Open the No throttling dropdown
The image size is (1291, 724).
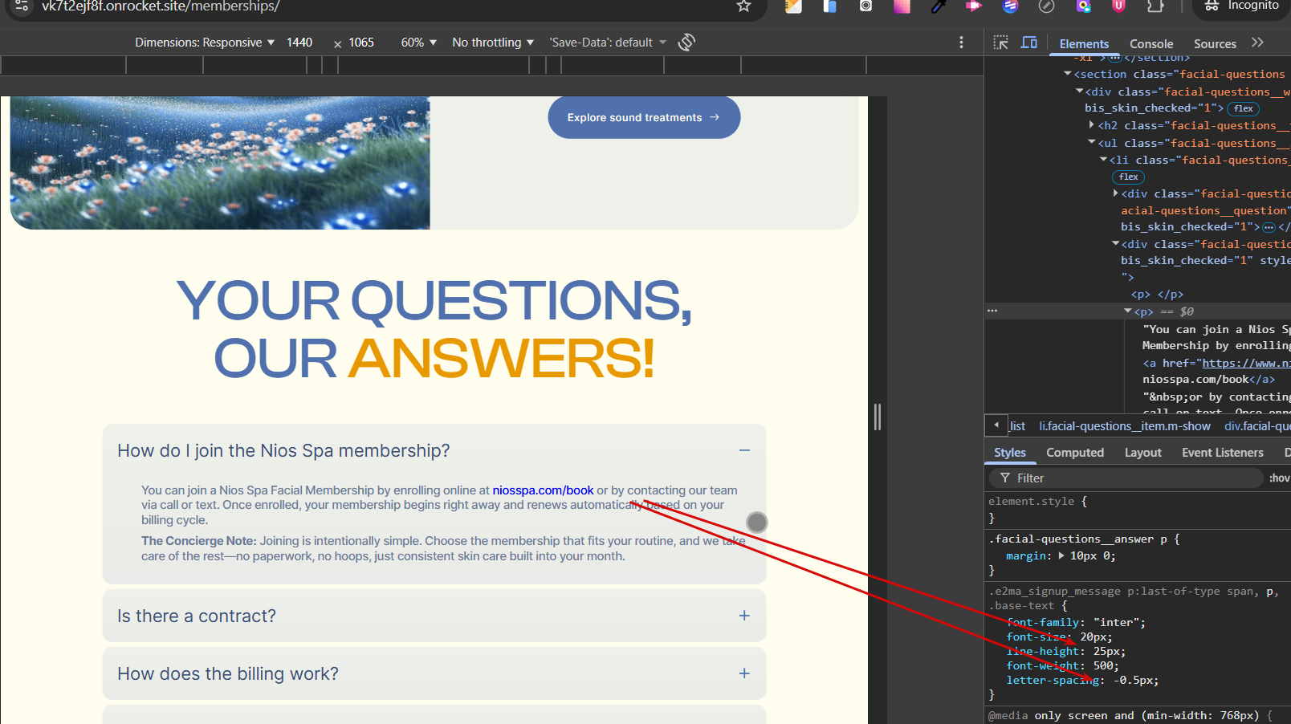pyautogui.click(x=493, y=43)
